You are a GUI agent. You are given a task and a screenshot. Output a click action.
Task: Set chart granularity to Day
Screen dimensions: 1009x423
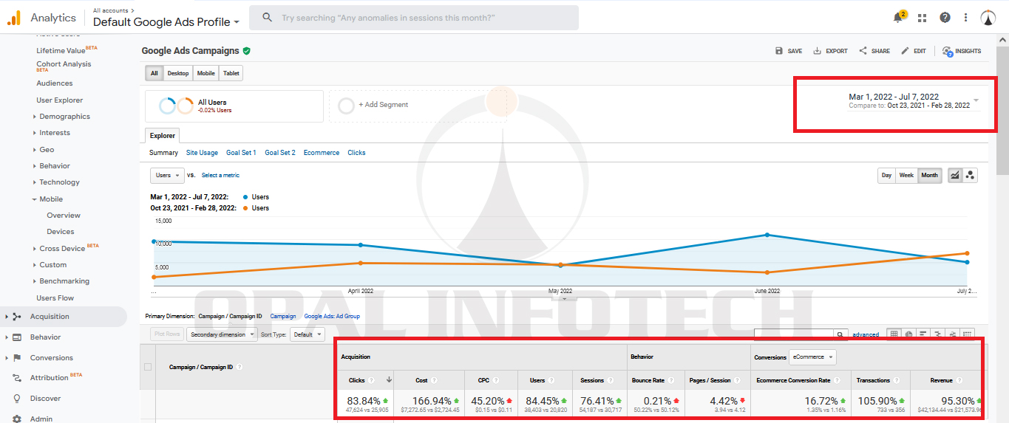click(886, 175)
